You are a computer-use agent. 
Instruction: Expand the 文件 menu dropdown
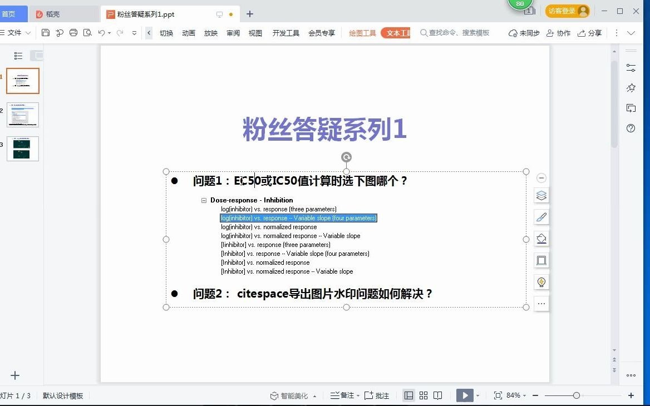[16, 33]
